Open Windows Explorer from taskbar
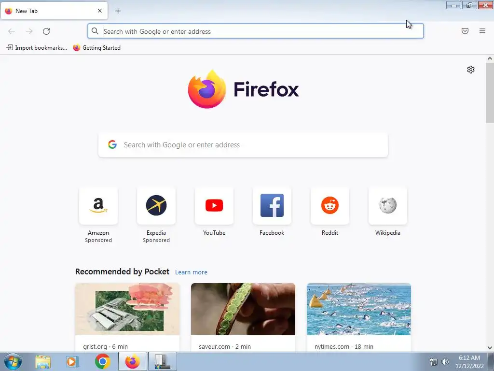This screenshot has height=371, width=494. (x=43, y=362)
